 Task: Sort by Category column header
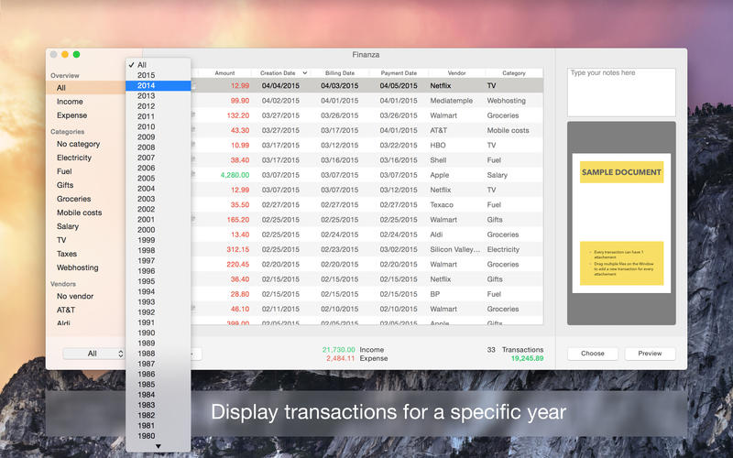(514, 73)
